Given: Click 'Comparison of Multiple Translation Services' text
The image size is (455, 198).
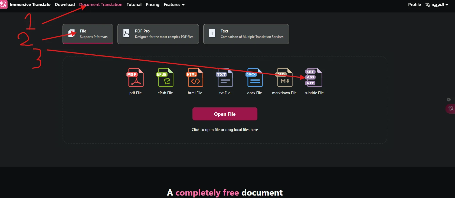Looking at the screenshot, I should [x=252, y=37].
